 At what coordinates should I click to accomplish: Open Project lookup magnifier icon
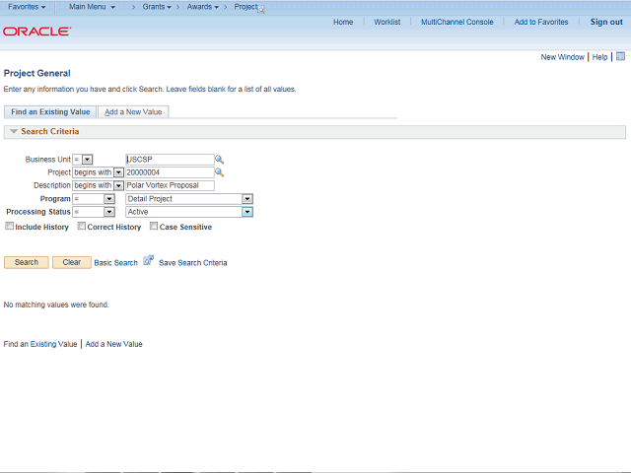[219, 172]
